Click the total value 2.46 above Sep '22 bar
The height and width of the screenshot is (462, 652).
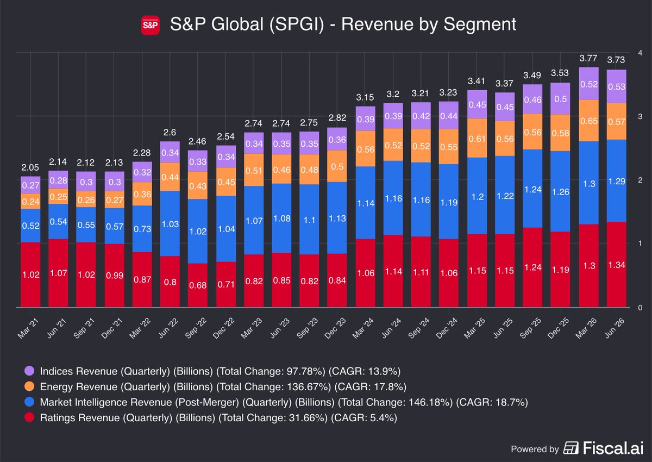point(198,142)
